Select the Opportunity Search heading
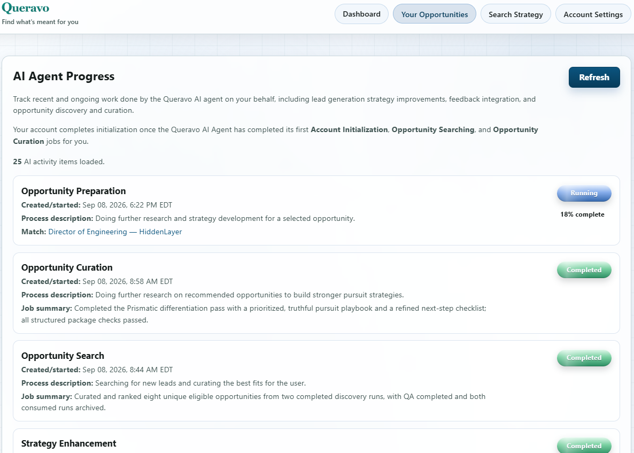Viewport: 634px width, 453px height. (63, 356)
